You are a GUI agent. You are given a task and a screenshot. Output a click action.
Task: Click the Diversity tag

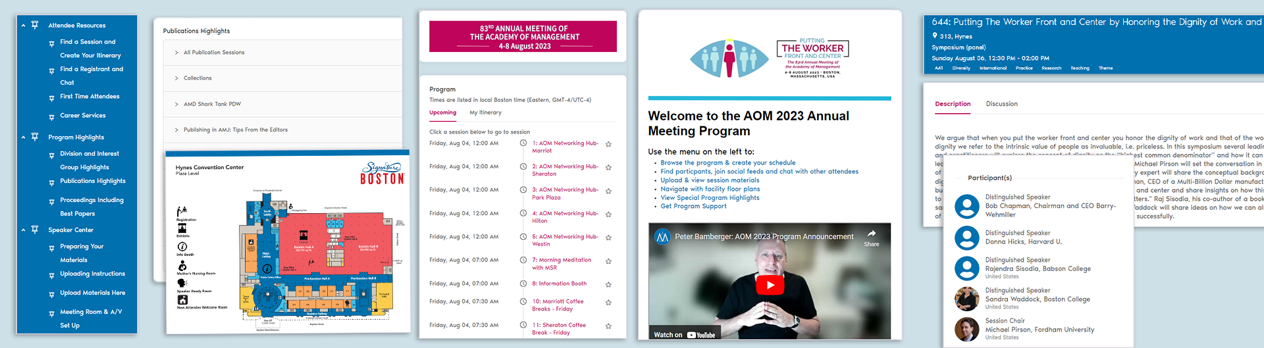click(x=961, y=68)
